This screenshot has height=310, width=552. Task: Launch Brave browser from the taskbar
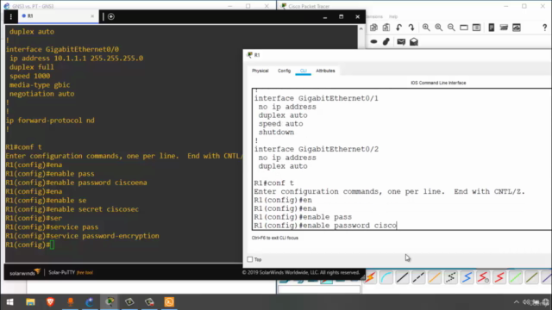click(x=50, y=302)
